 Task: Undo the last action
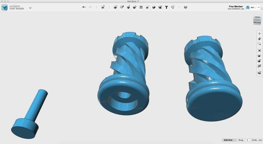pos(84,7)
